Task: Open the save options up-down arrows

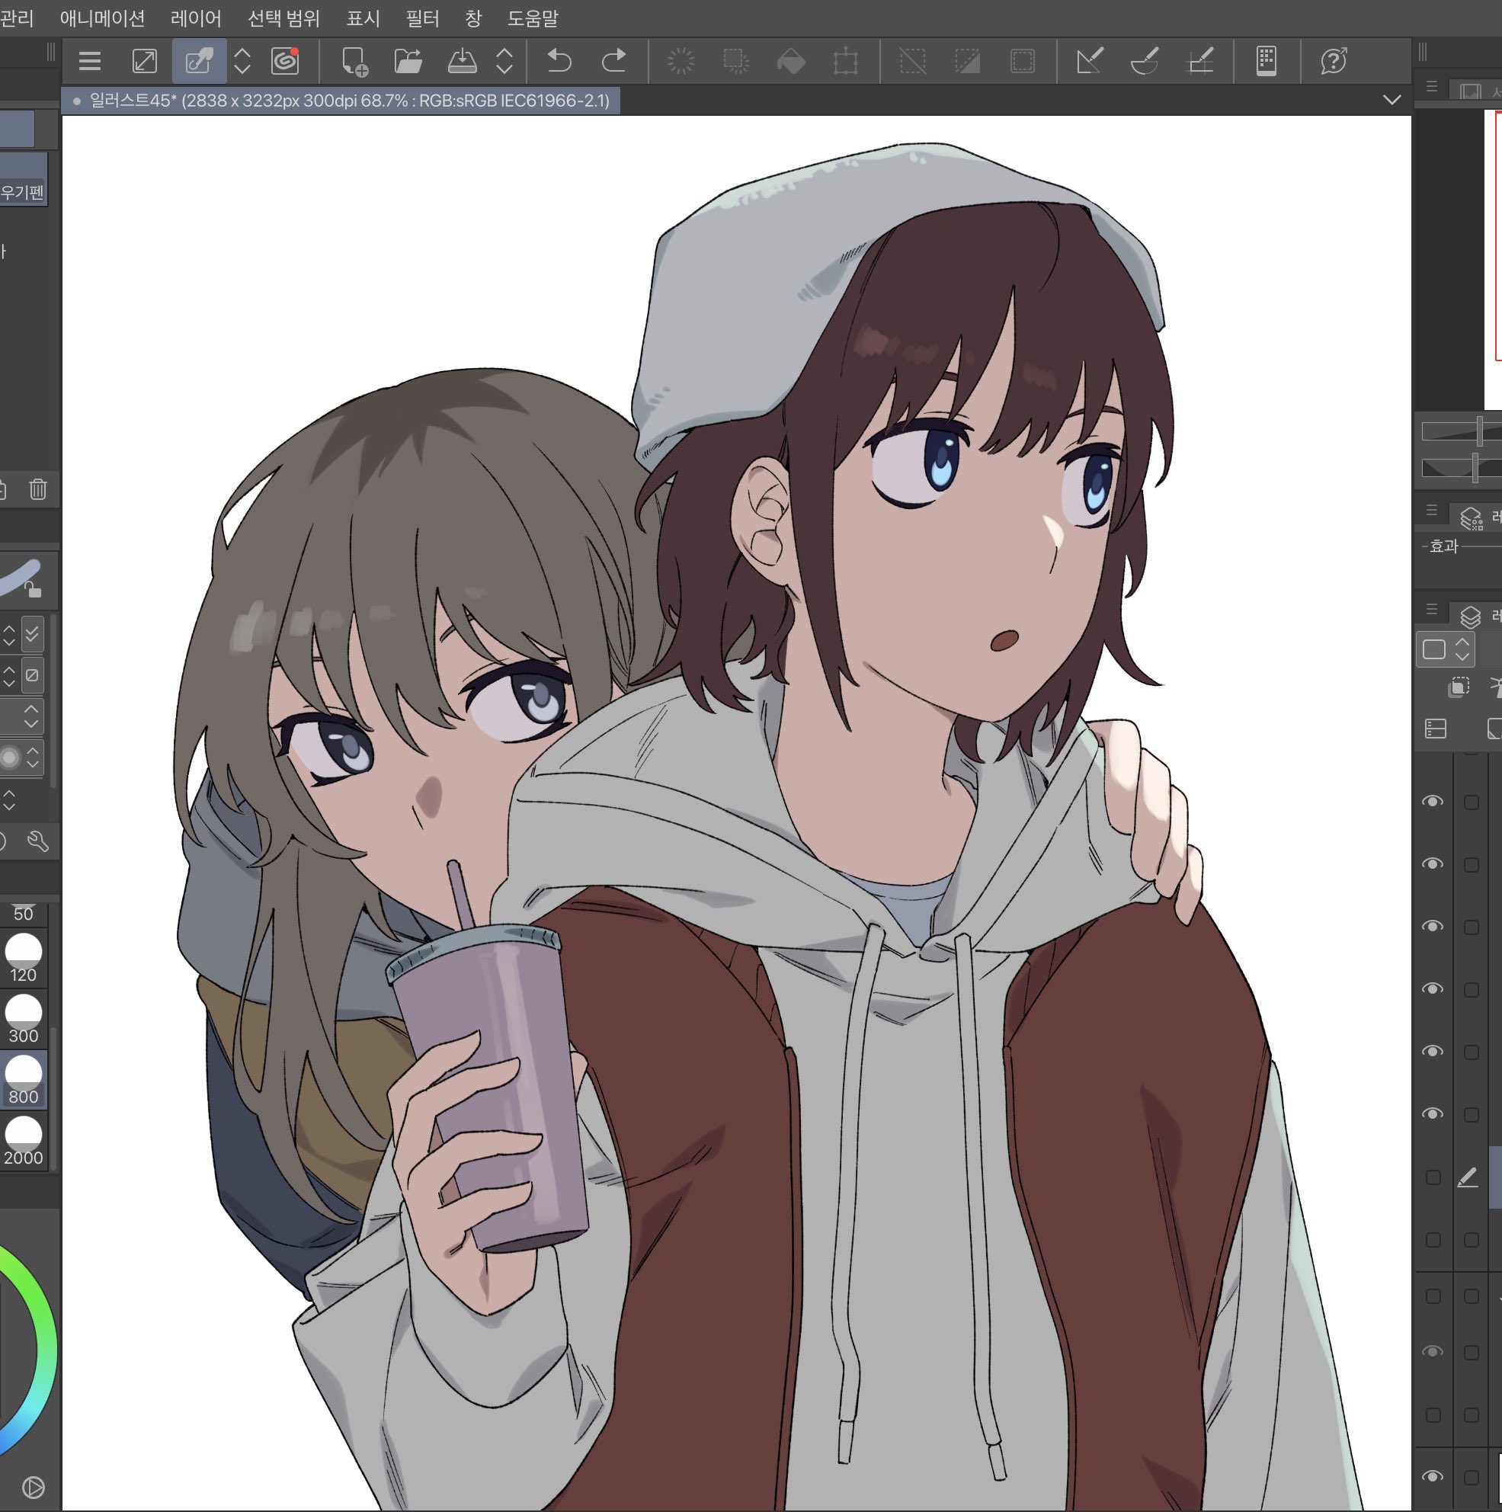Action: [504, 60]
